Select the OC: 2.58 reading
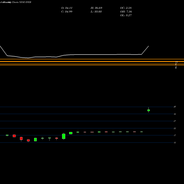184x184 pixels. pos(126,8)
